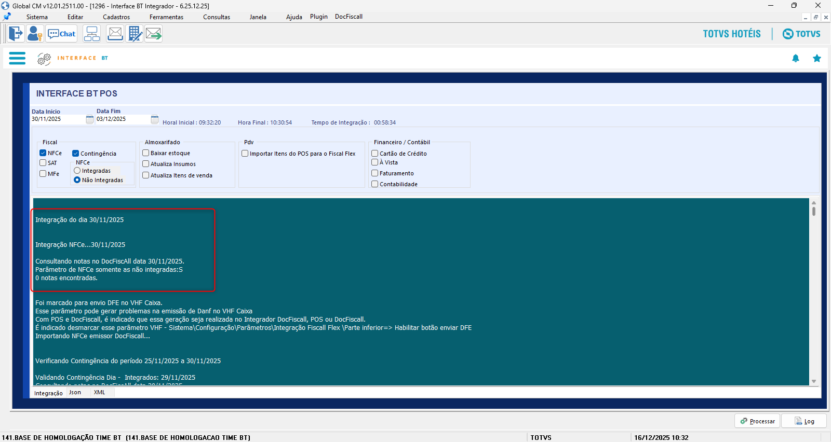Select the Integradas radio option
This screenshot has width=831, height=442.
click(x=77, y=171)
